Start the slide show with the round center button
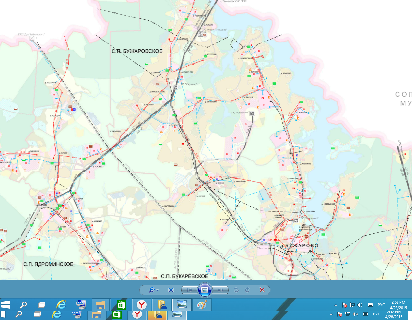The width and height of the screenshot is (415, 332). [205, 290]
